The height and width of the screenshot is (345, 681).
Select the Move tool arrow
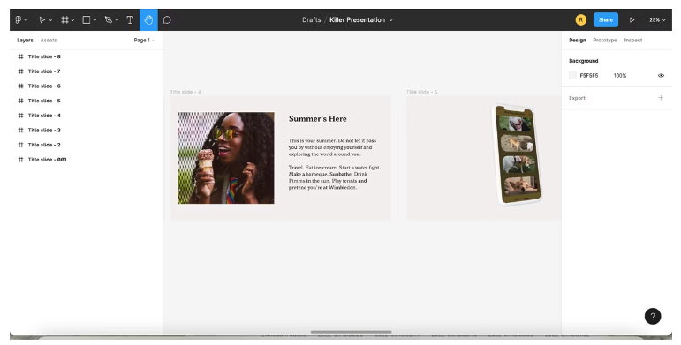point(42,20)
